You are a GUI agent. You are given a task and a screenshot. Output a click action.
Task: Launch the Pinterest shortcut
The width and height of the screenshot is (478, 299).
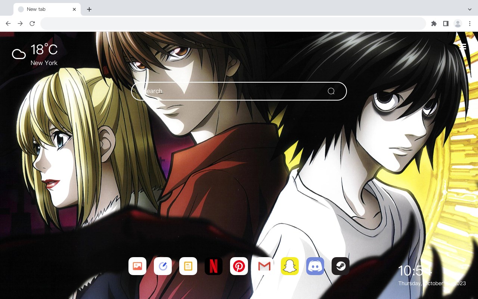coord(239,266)
